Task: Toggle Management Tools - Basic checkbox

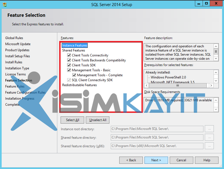Action: click(x=69, y=70)
